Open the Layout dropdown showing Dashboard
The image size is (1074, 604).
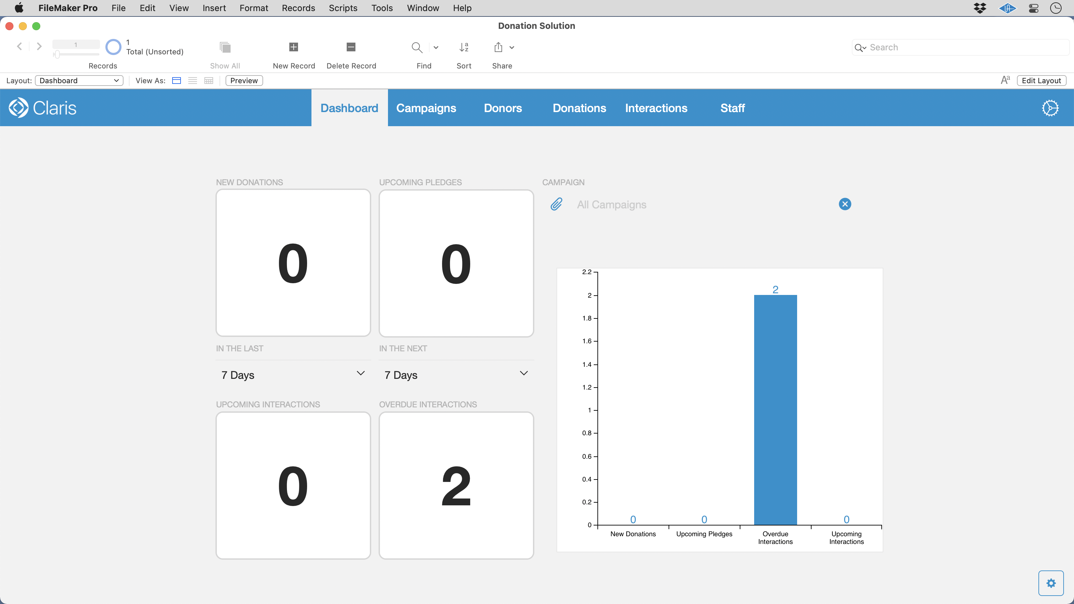point(79,81)
